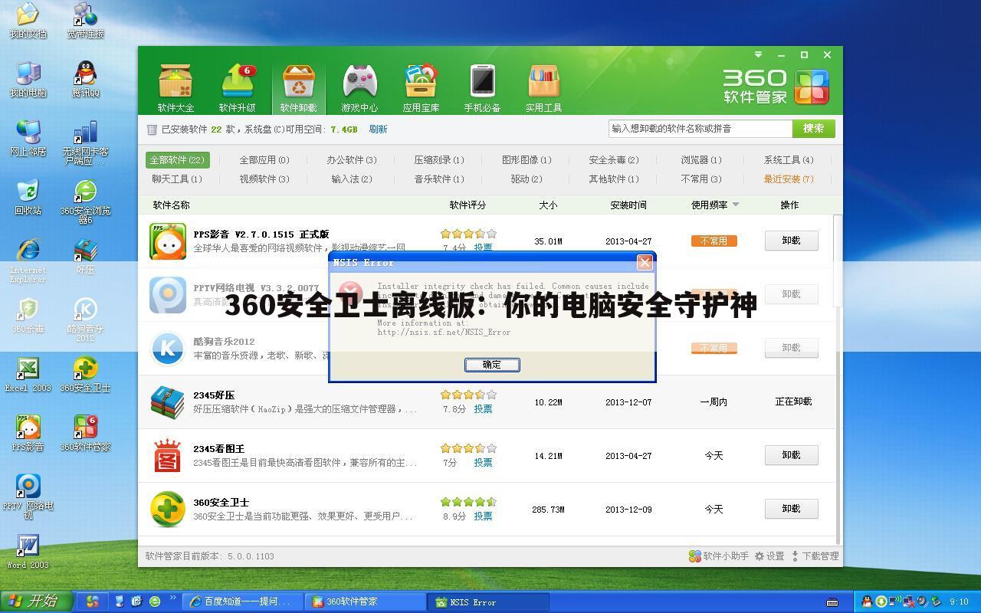Focus the uninstall search input field
The width and height of the screenshot is (981, 613).
(700, 129)
